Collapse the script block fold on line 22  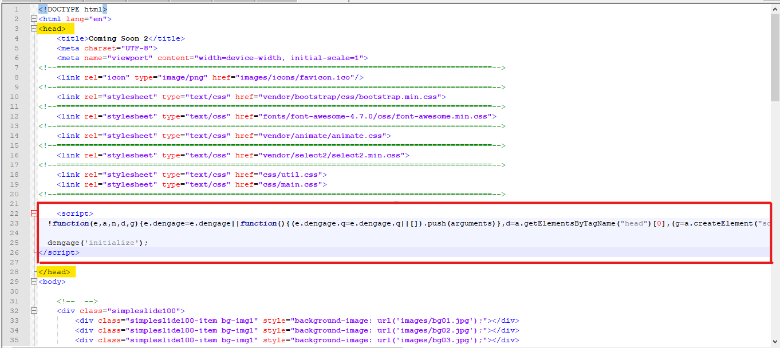(34, 213)
